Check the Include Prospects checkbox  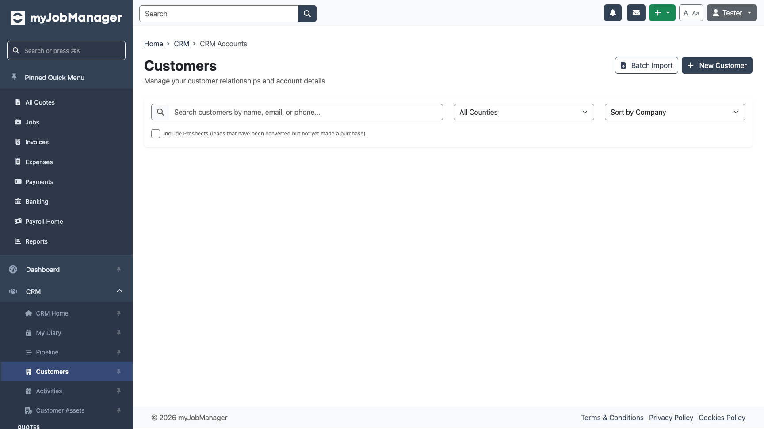click(x=156, y=134)
